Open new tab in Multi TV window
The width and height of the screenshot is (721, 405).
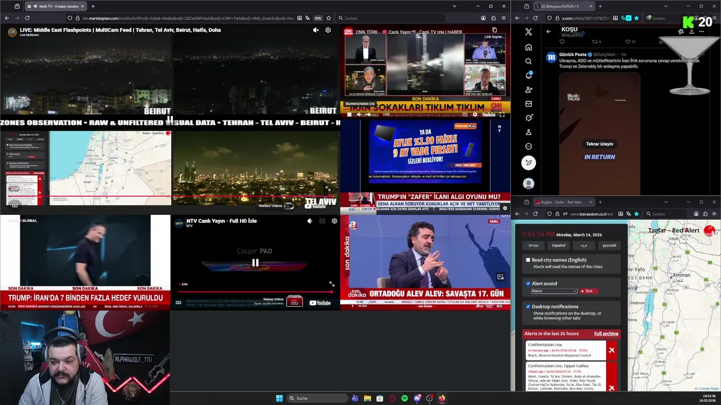(x=93, y=6)
